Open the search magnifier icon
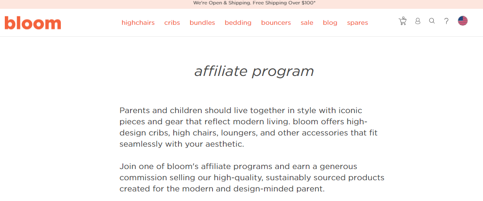Viewport: 483px width, 201px height. (x=432, y=21)
